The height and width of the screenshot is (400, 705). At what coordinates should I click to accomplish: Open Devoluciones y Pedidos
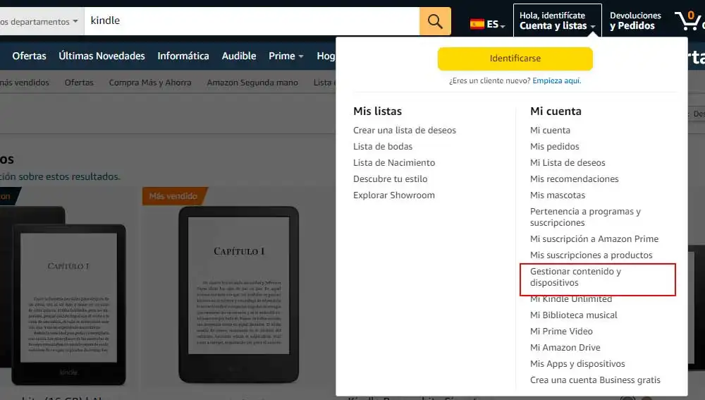click(634, 21)
